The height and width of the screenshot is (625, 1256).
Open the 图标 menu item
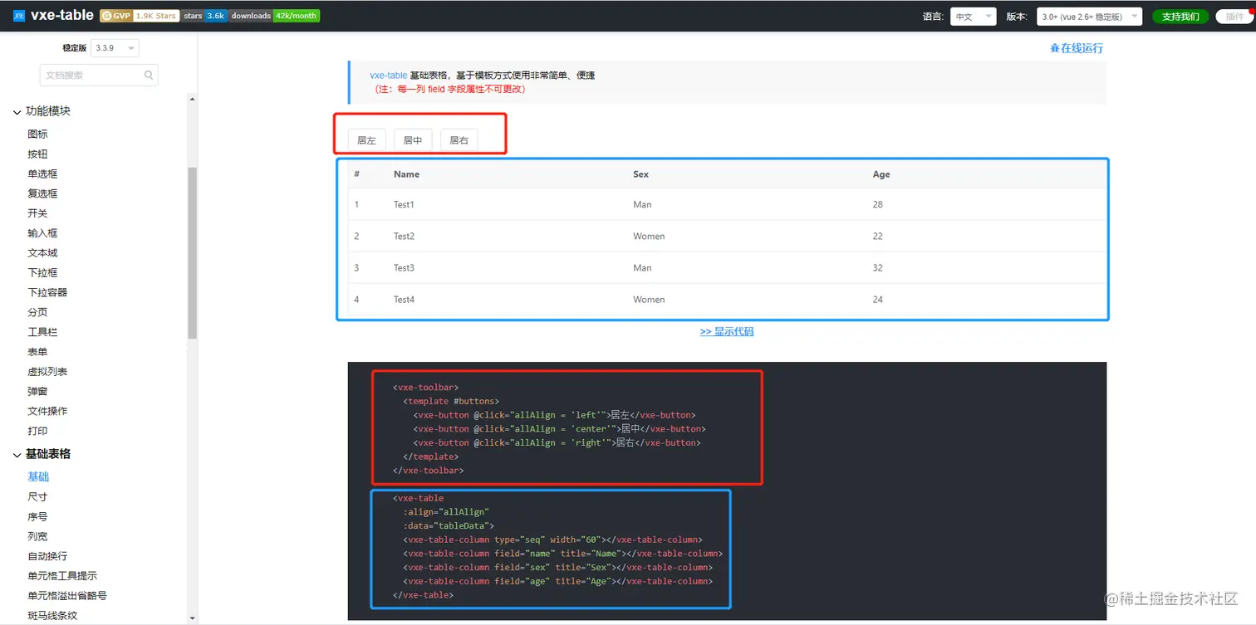(37, 134)
